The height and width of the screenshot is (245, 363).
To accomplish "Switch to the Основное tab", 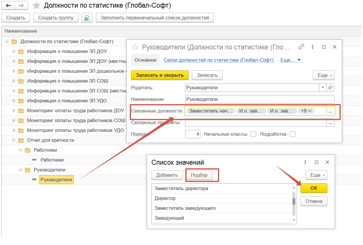I will click(145, 60).
